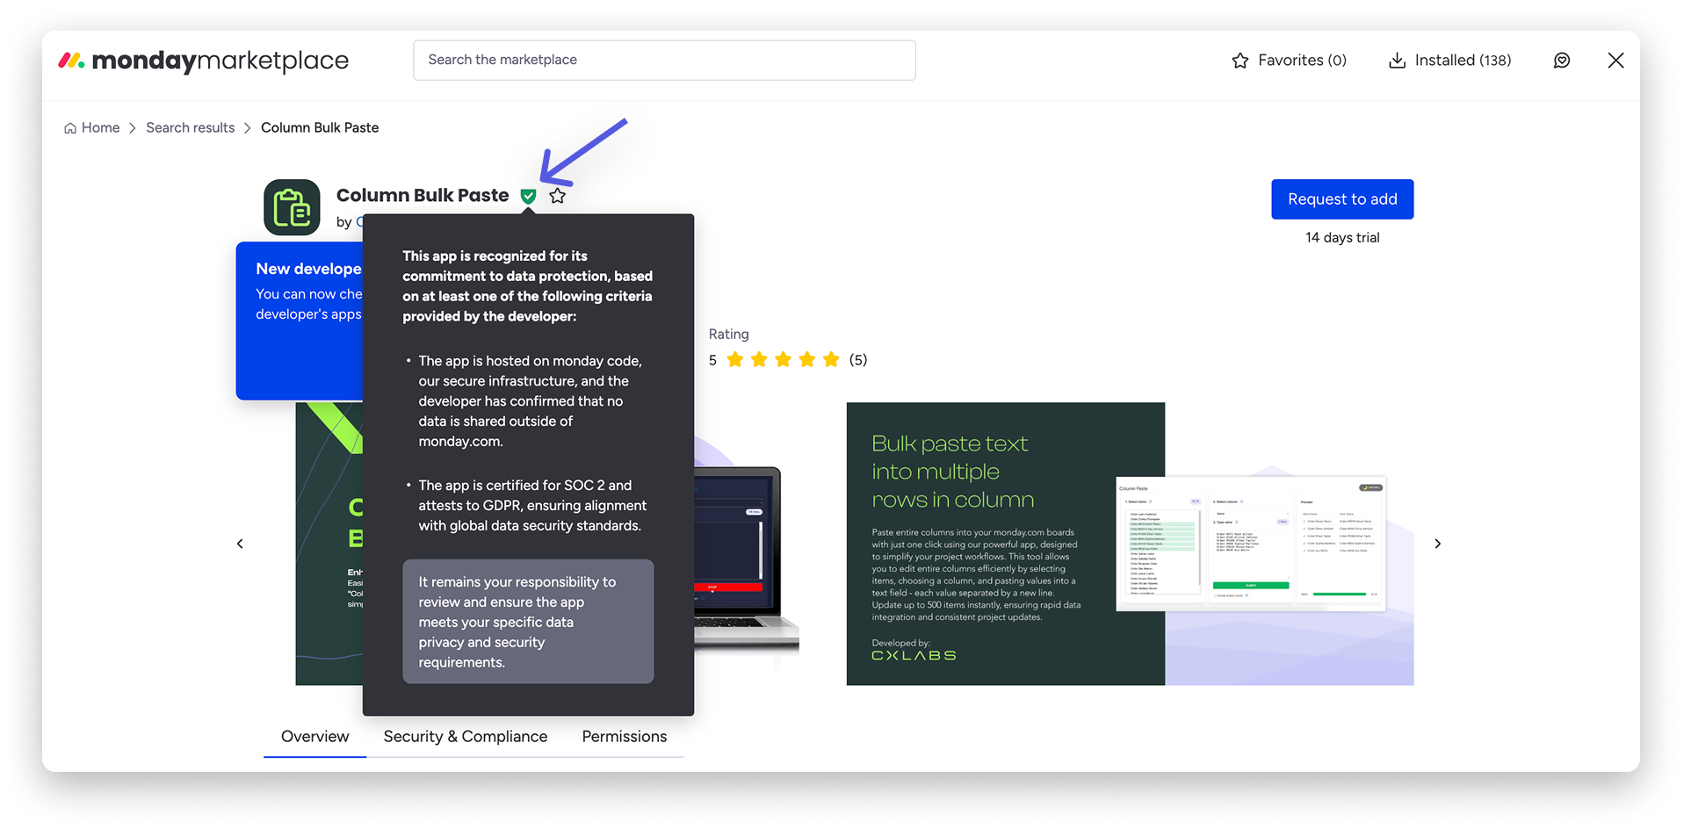Screen dimensions: 1684x829
Task: Focus the Search the marketplace field
Action: point(664,60)
